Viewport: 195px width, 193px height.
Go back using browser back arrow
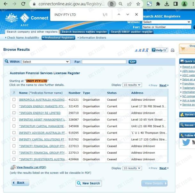coord(6,4)
